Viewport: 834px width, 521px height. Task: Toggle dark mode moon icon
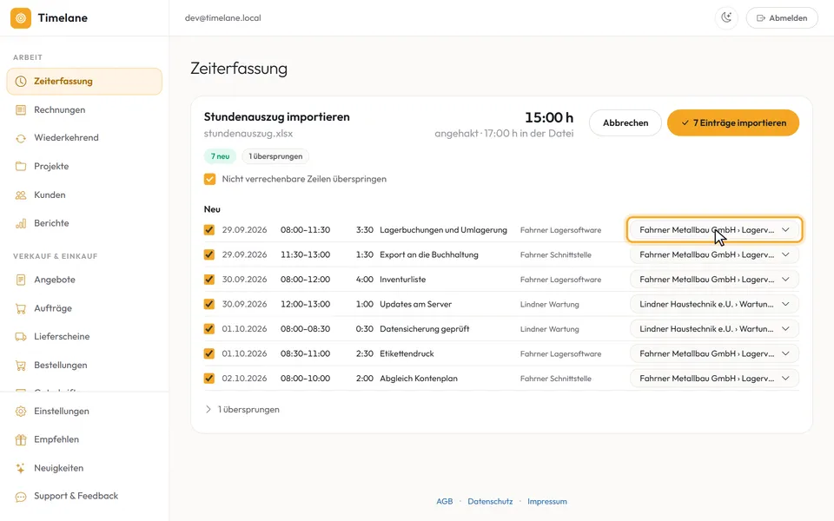coord(726,17)
